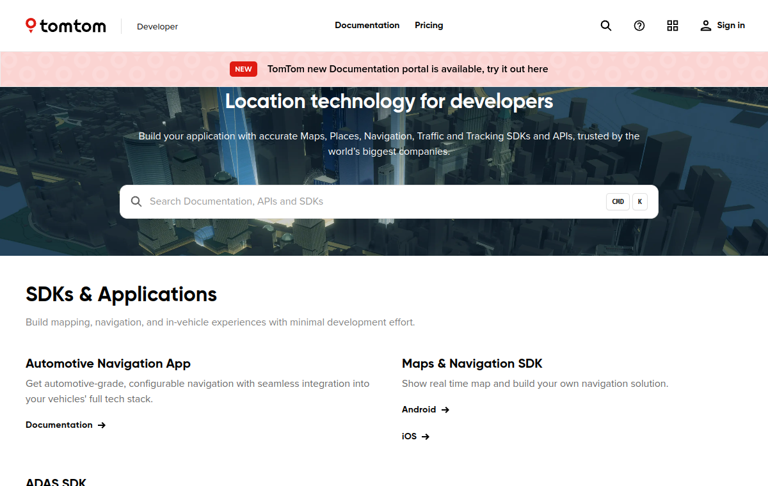This screenshot has height=486, width=768.
Task: Click the user profile icon
Action: (706, 26)
